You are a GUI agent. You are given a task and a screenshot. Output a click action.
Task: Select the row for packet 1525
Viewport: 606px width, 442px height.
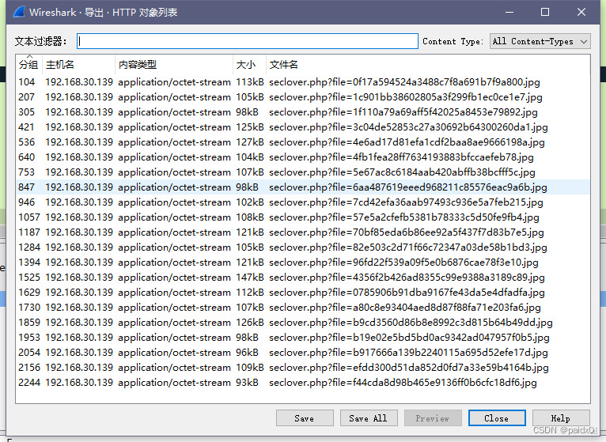(303, 278)
